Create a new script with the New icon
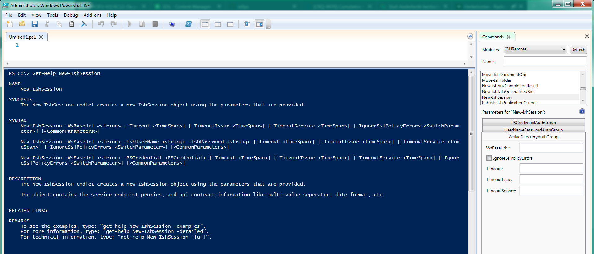 (x=10, y=24)
